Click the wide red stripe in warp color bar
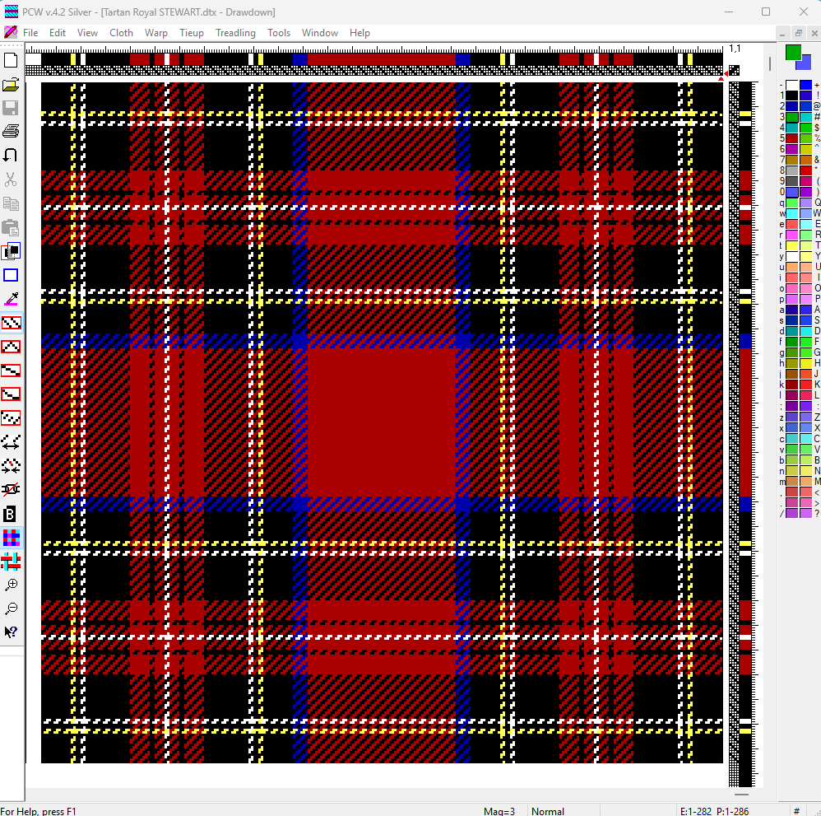This screenshot has width=821, height=816. 381,58
